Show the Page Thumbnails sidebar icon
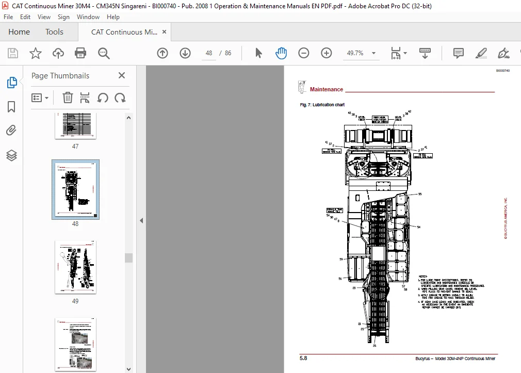The width and height of the screenshot is (521, 373). pyautogui.click(x=12, y=83)
